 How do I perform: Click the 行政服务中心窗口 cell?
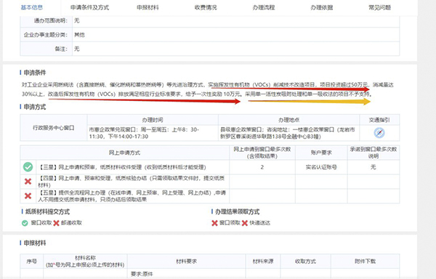[54, 128]
